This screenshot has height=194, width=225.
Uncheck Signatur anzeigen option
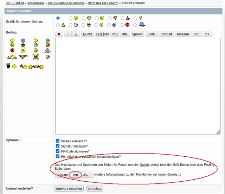tap(58, 146)
